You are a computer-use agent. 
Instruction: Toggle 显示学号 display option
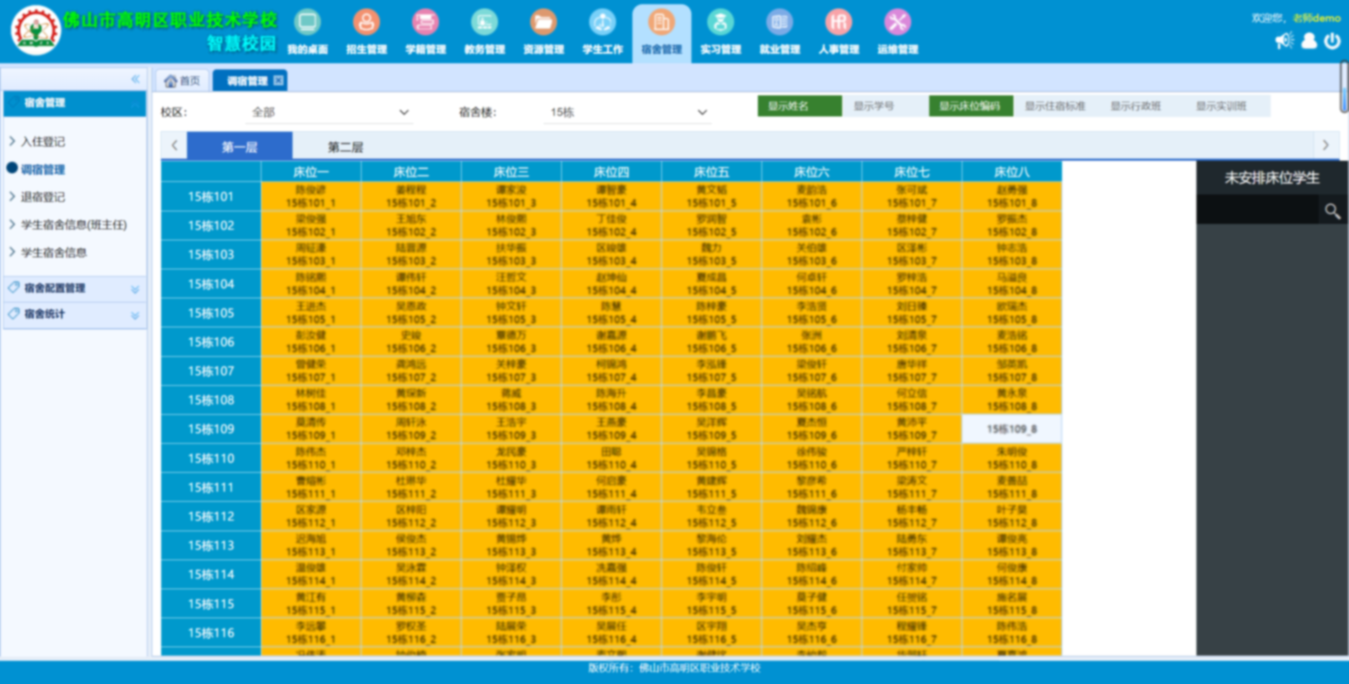[x=885, y=106]
